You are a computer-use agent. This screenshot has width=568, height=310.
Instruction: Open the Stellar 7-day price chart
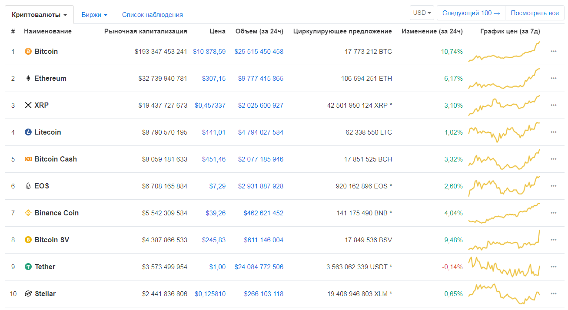pyautogui.click(x=504, y=294)
